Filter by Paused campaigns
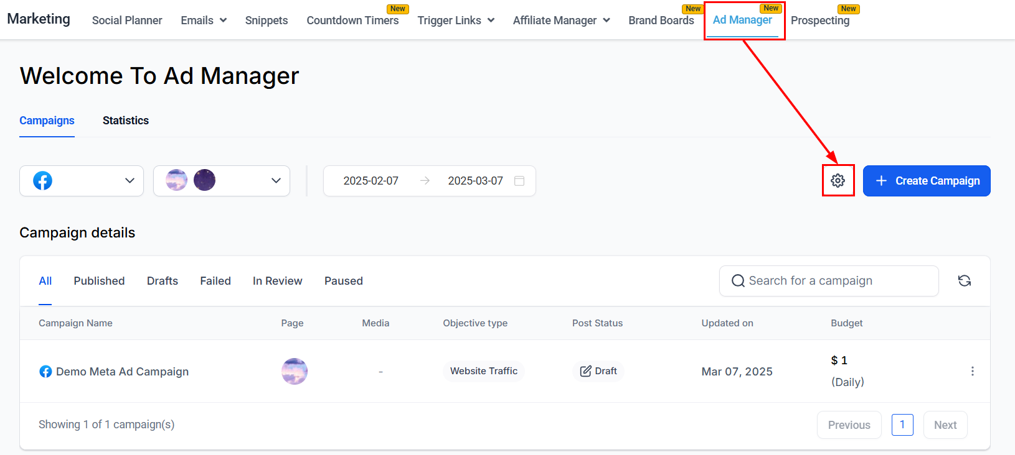 point(344,281)
